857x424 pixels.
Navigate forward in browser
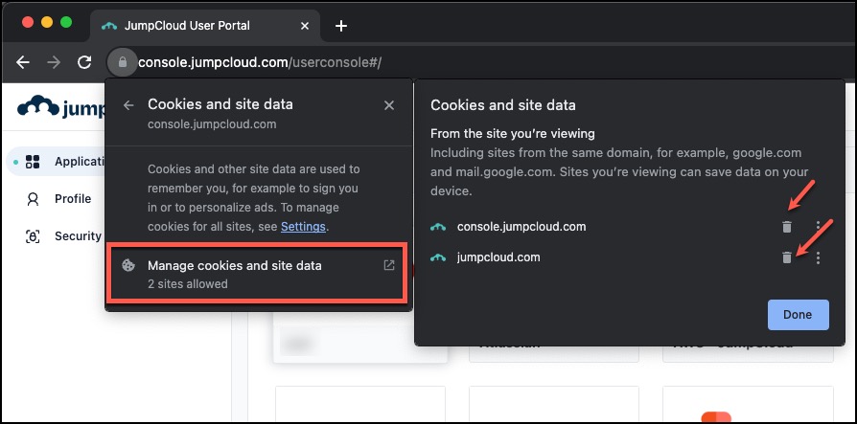pyautogui.click(x=54, y=62)
